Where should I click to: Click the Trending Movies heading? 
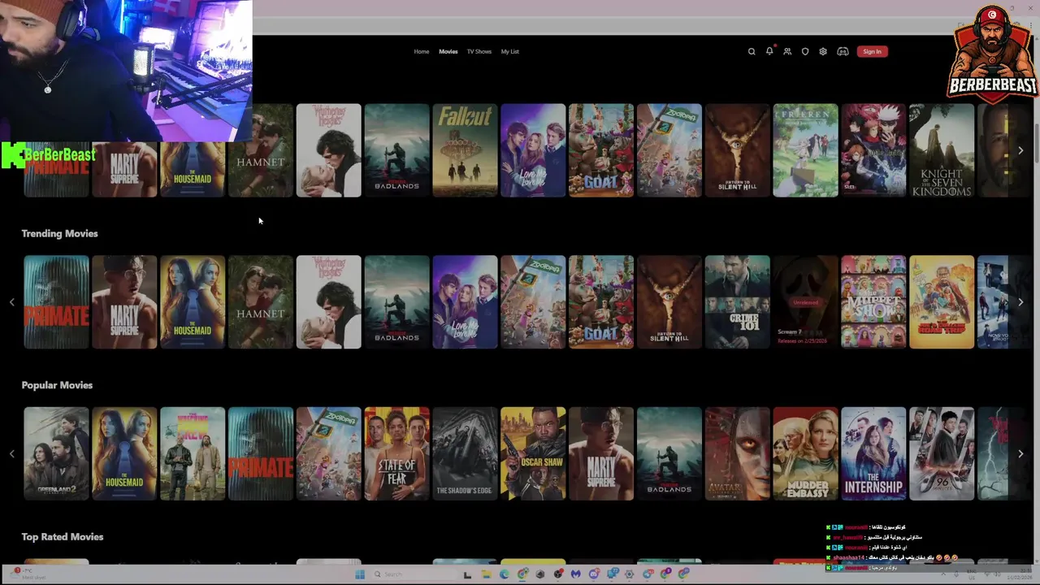tap(59, 233)
